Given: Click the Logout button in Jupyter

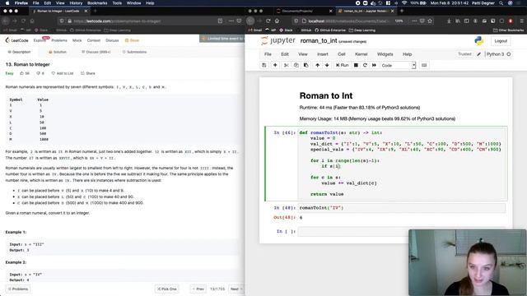Looking at the screenshot, I should tap(501, 41).
